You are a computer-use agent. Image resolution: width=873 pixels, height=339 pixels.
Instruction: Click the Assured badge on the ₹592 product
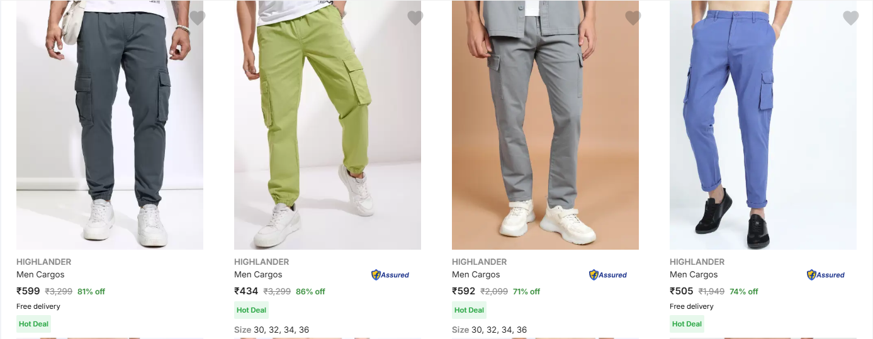608,275
